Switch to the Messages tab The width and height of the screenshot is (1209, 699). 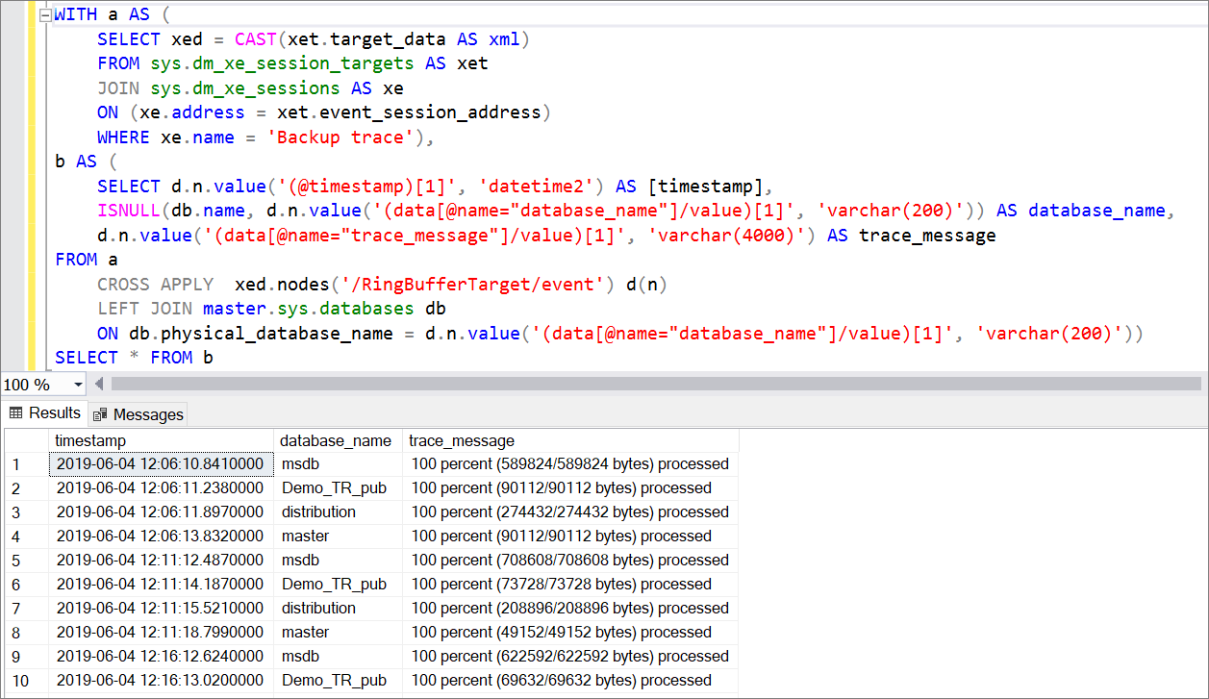pos(138,414)
